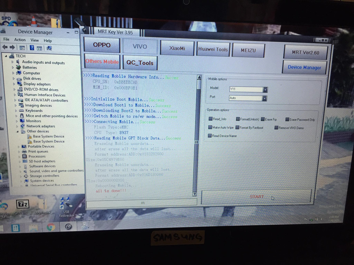Click the scan for hardware changes icon

point(49,48)
